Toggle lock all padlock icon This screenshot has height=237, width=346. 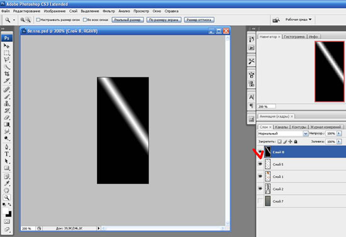tap(296, 141)
